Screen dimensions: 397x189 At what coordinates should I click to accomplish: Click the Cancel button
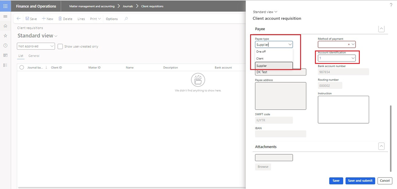385,181
